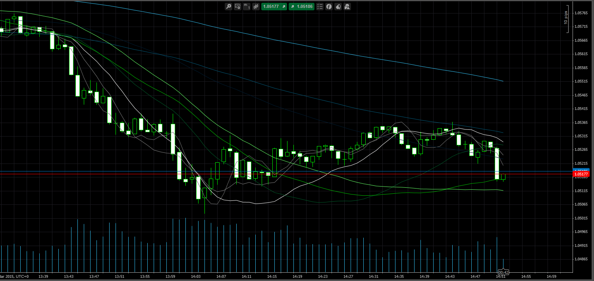594x281 pixels.
Task: Click the 13:39 time axis label
Action: pos(43,276)
